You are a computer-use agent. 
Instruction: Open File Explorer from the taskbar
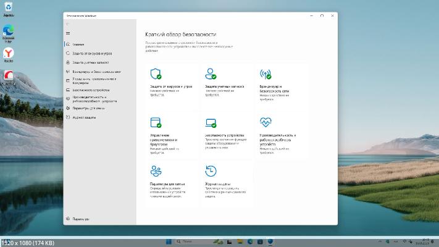[x=240, y=241]
